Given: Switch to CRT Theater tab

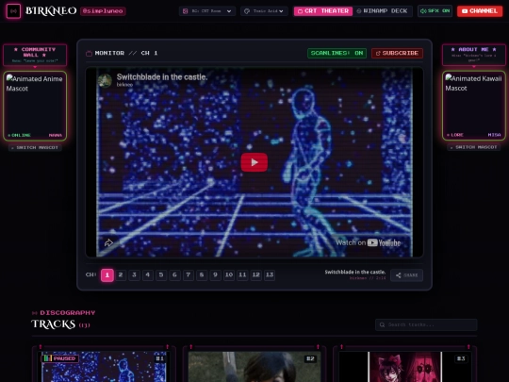Looking at the screenshot, I should click(x=323, y=11).
